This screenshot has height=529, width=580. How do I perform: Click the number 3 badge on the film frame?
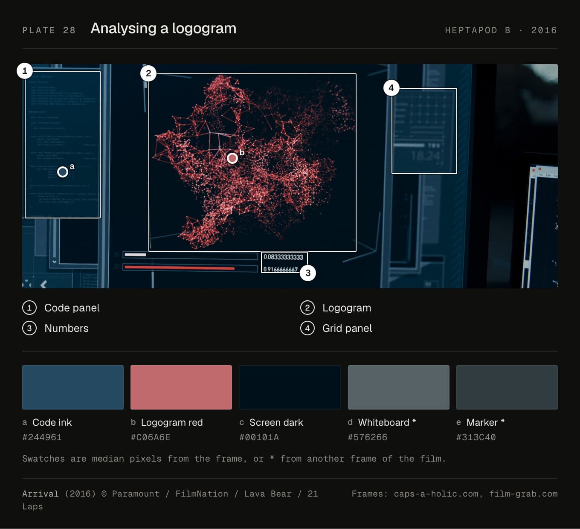pyautogui.click(x=308, y=273)
